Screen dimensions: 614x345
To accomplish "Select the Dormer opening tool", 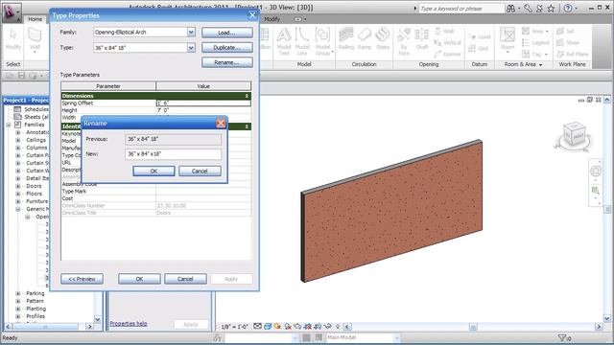I will [448, 54].
